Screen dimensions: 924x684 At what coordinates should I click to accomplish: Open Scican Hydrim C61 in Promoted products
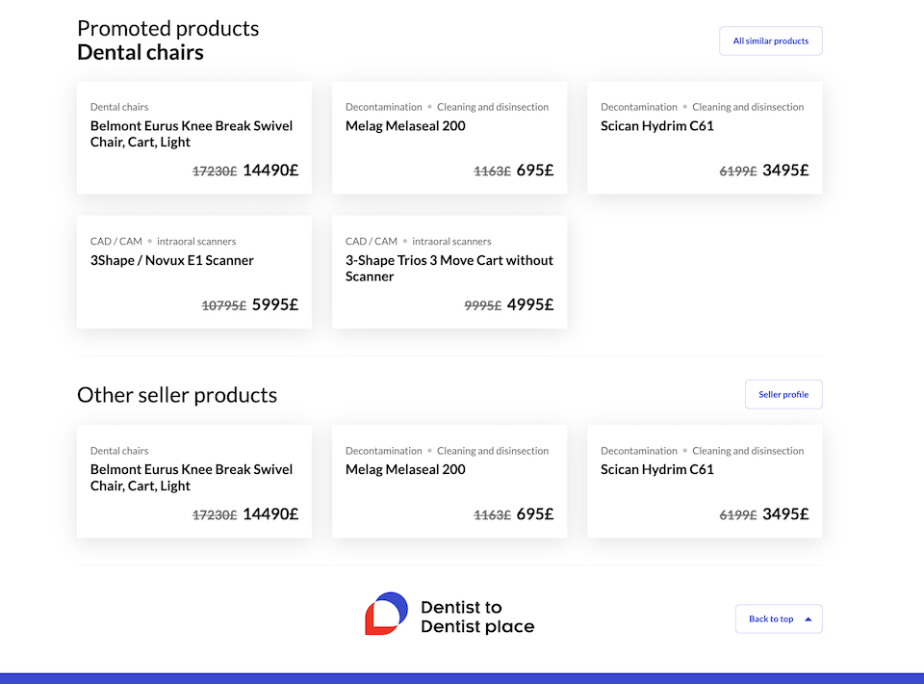[x=656, y=126]
